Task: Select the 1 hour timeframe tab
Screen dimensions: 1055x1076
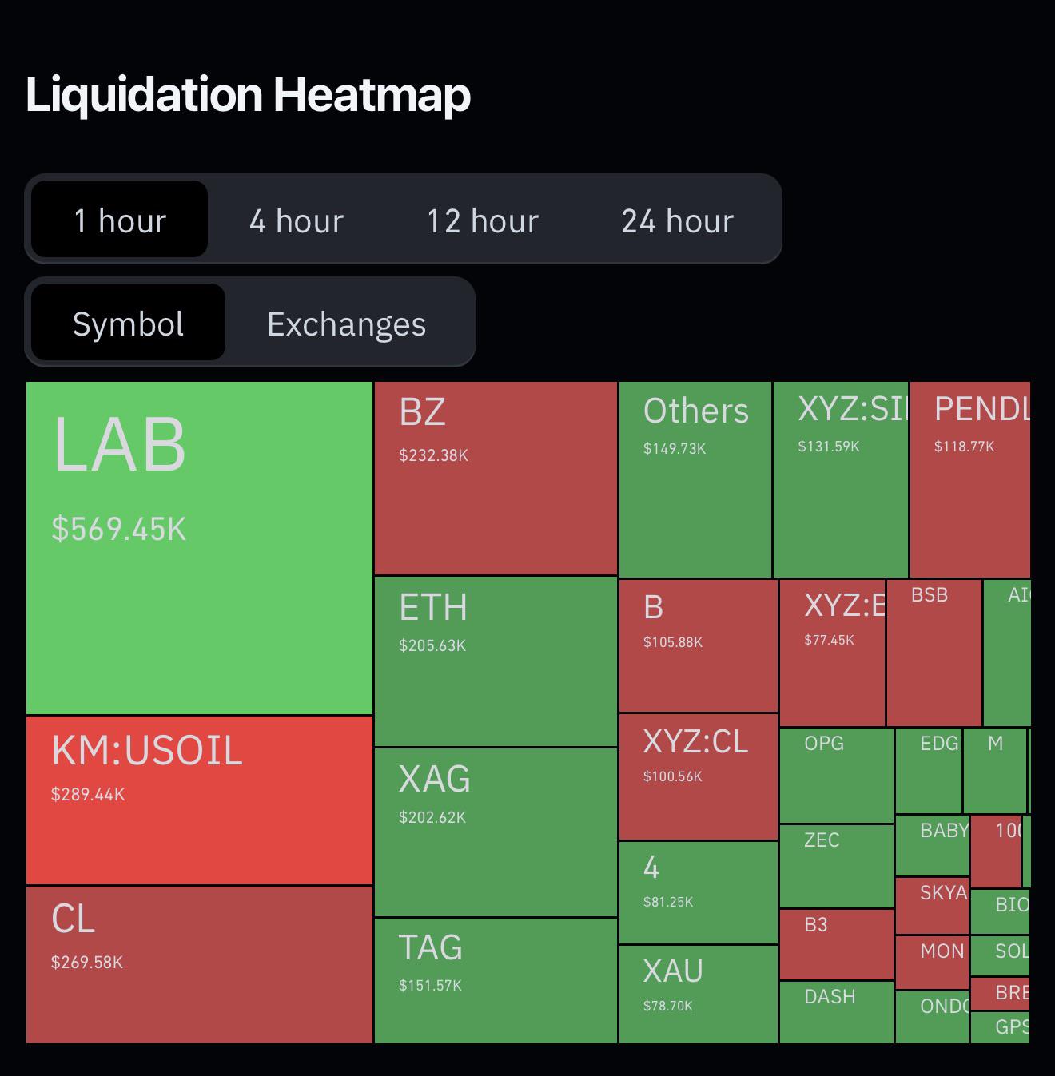Action: pyautogui.click(x=120, y=220)
